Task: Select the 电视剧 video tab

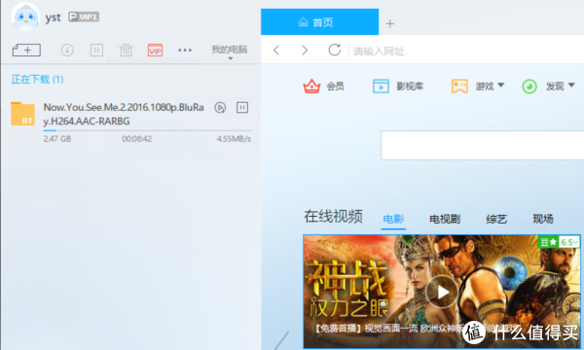Action: click(x=445, y=219)
